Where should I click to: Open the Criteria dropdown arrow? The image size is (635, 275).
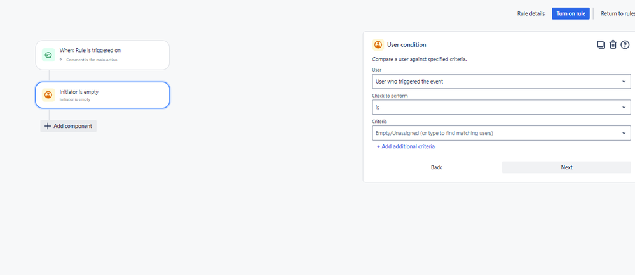(624, 133)
